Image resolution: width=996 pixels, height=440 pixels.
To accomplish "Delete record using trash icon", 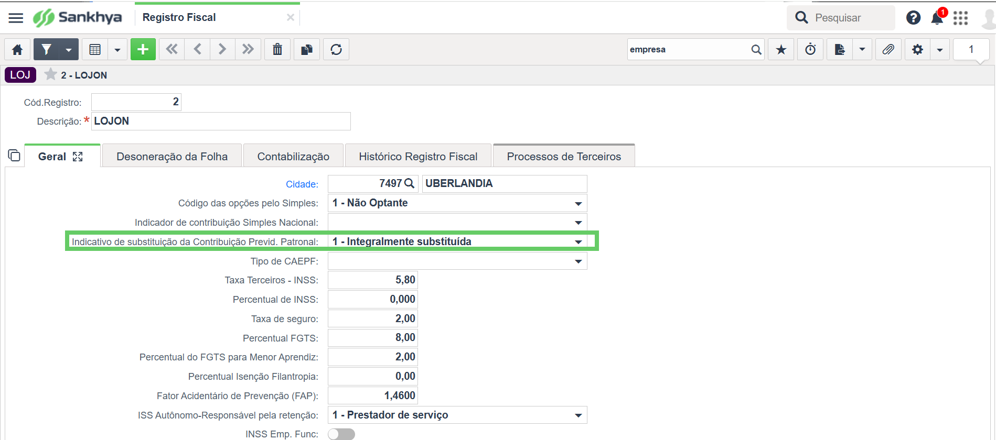I will click(277, 50).
